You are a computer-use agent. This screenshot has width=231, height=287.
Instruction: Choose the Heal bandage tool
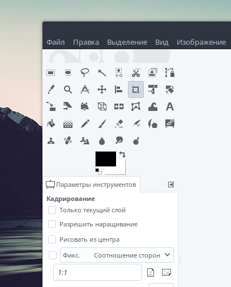(68, 141)
